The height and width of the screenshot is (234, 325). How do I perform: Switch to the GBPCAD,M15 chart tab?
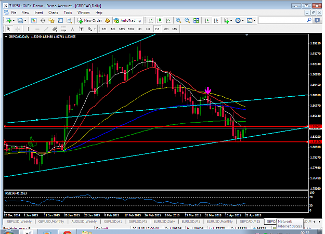click(x=250, y=222)
